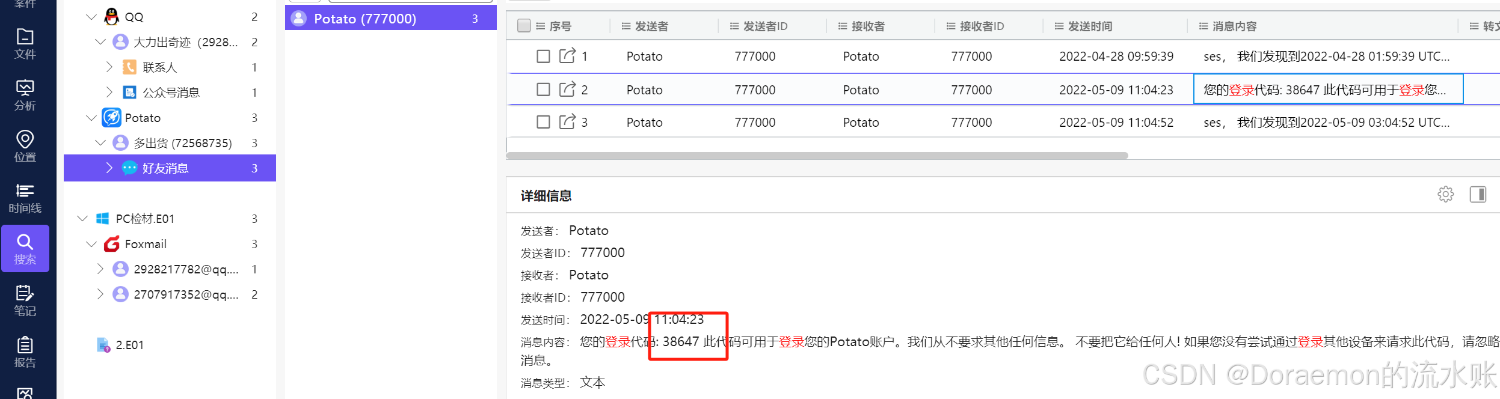Open the 文件 sidebar section
Image resolution: width=1500 pixels, height=399 pixels.
tap(25, 44)
